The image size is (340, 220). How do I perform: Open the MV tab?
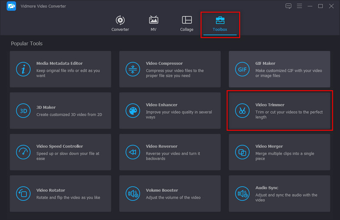153,24
